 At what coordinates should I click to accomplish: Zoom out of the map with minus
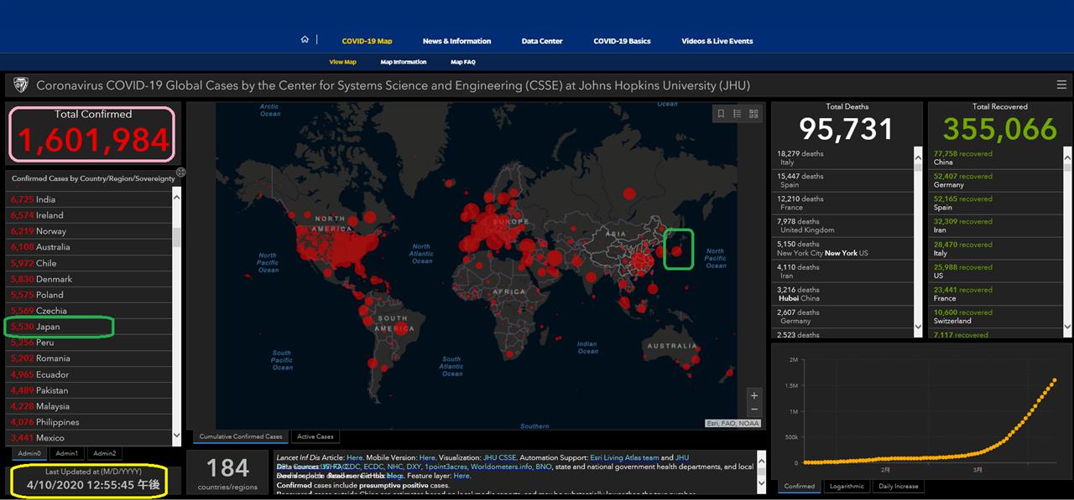tap(754, 409)
